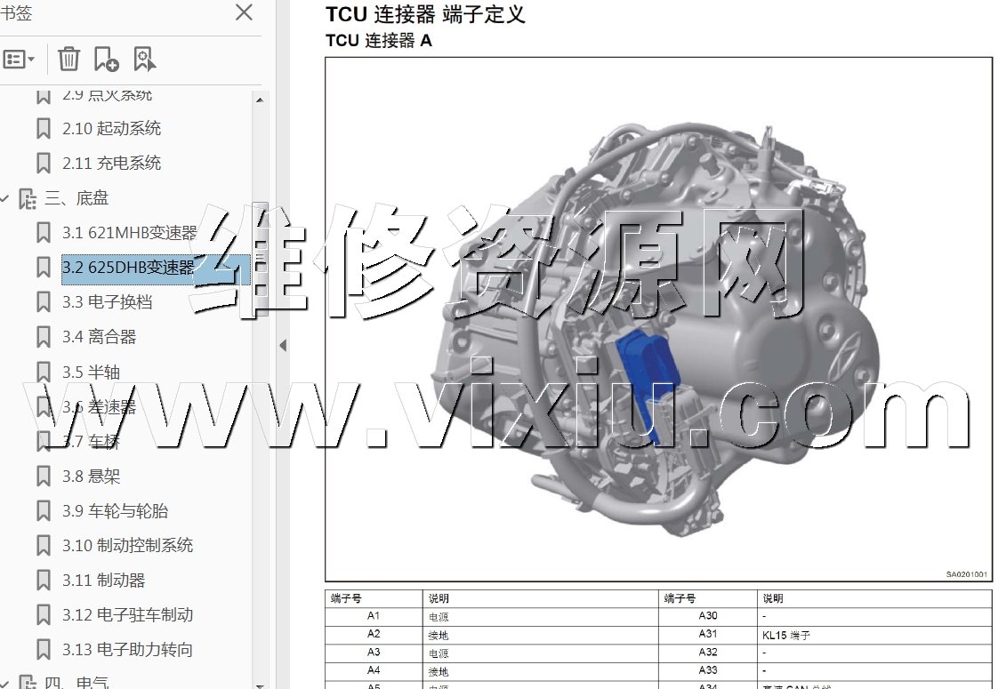Image resolution: width=998 pixels, height=689 pixels.
Task: Go to bookmark 3.3 电子换档
Action: (x=107, y=302)
